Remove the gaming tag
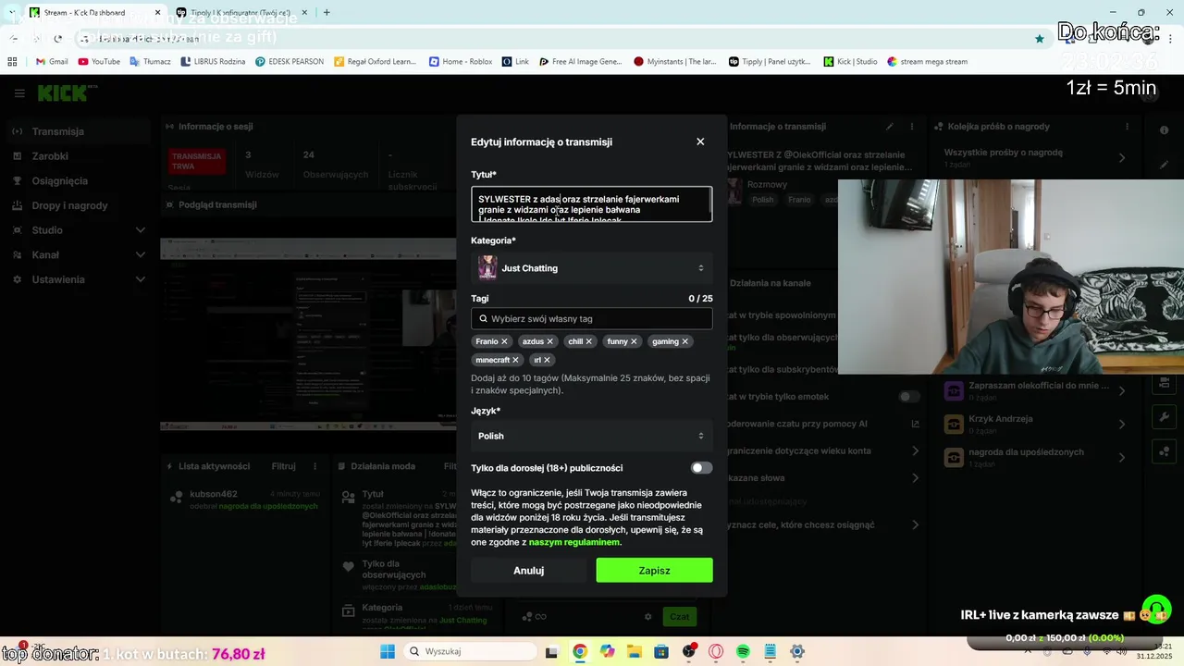 point(684,341)
